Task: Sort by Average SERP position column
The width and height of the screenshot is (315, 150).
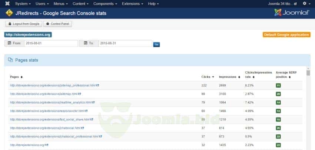Action: coord(286,75)
